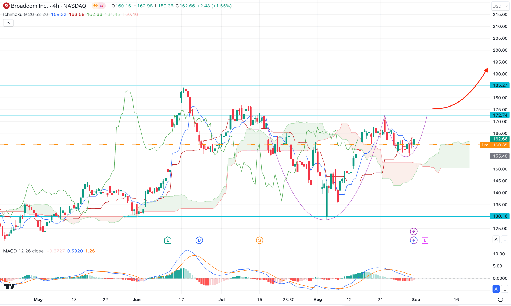This screenshot has width=511, height=306.
Task: Click the 23:30 time axis label
Action: (289, 299)
